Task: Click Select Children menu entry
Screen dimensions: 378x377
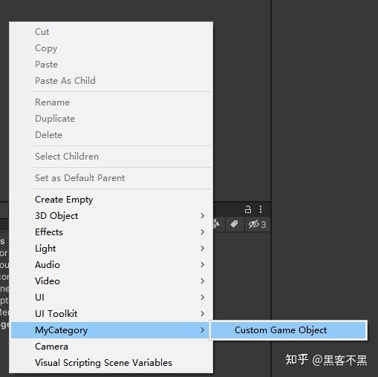Action: pyautogui.click(x=111, y=157)
